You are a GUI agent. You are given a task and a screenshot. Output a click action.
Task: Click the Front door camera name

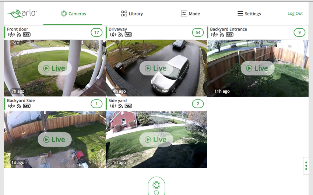click(18, 29)
